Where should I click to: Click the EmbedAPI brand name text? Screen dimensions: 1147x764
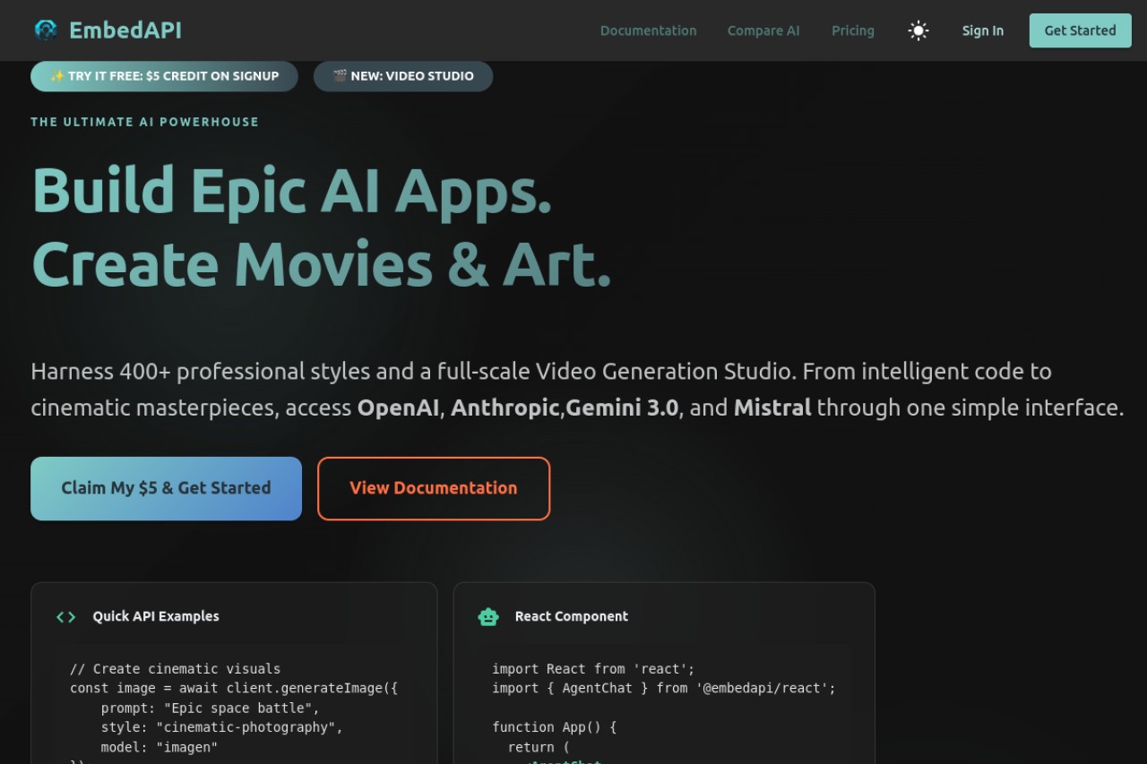click(x=125, y=30)
